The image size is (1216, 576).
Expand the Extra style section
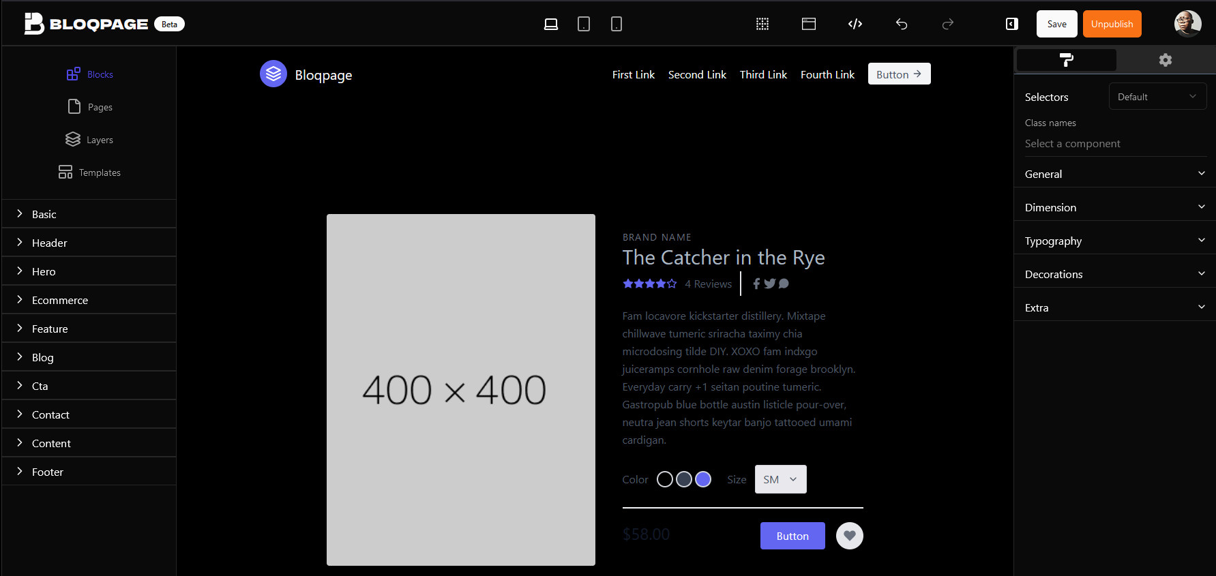click(1115, 307)
